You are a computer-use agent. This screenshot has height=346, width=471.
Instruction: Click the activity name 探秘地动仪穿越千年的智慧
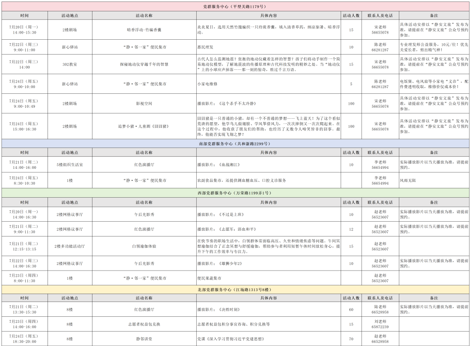(x=144, y=64)
